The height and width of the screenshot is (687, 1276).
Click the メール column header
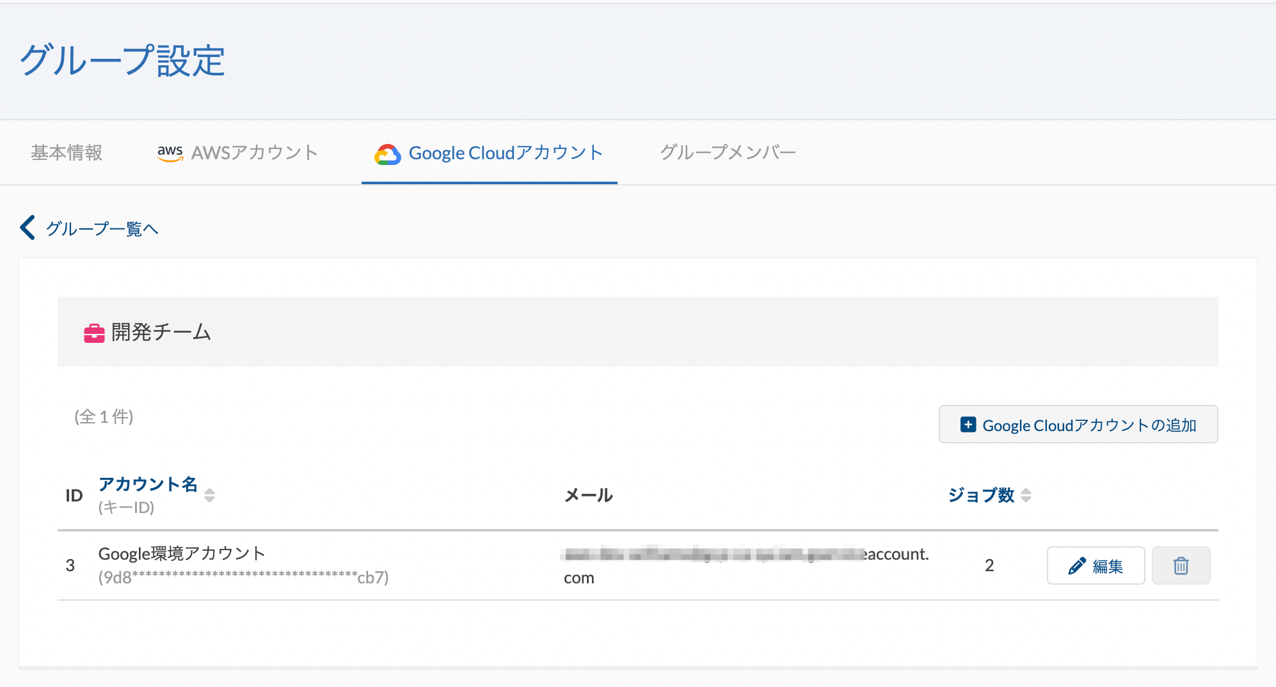pyautogui.click(x=588, y=495)
